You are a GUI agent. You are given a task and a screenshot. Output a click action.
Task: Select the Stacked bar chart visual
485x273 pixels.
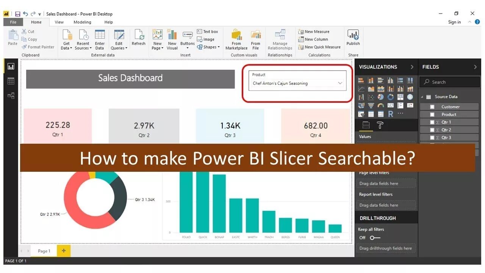pos(361,80)
